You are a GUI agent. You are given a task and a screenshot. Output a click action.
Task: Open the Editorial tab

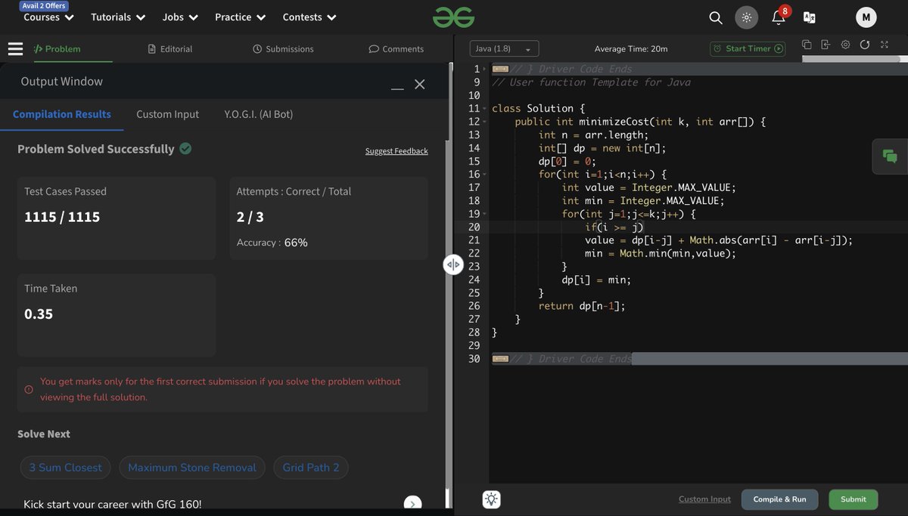point(170,48)
